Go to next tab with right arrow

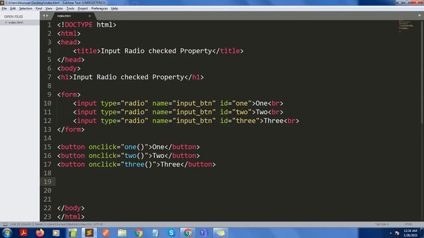pos(47,16)
